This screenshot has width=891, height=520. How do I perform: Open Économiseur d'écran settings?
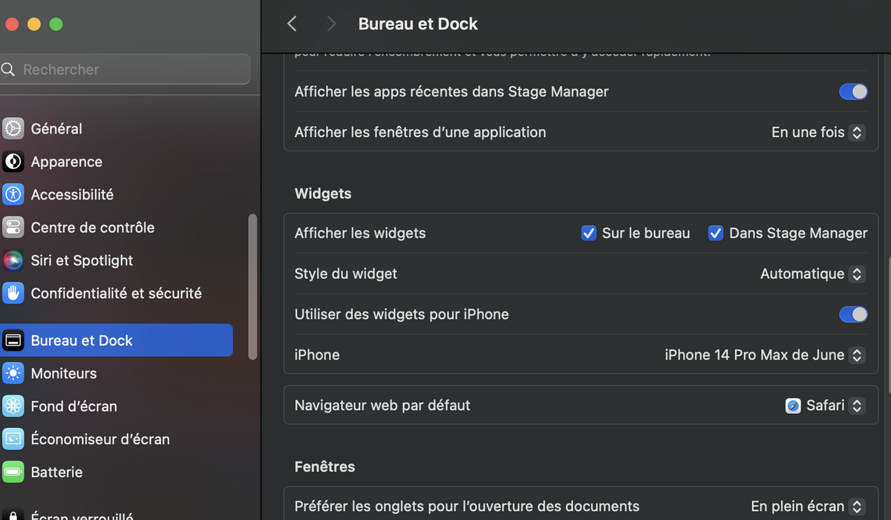point(117,439)
